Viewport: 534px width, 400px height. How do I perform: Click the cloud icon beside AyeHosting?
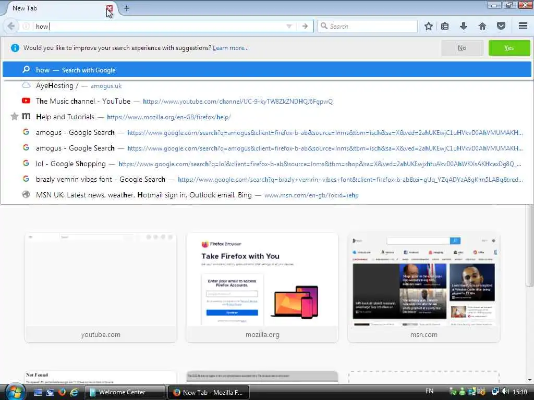tap(26, 85)
